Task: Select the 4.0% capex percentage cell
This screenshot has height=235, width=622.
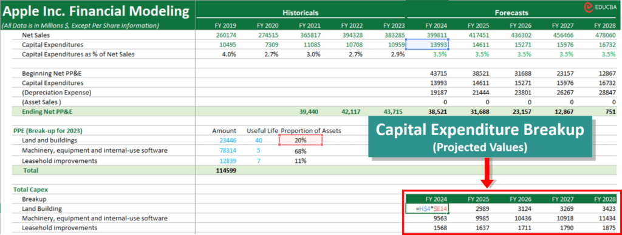Action: point(228,54)
